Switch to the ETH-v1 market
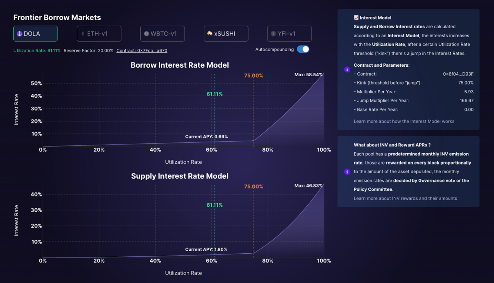The width and height of the screenshot is (494, 283). pos(99,34)
